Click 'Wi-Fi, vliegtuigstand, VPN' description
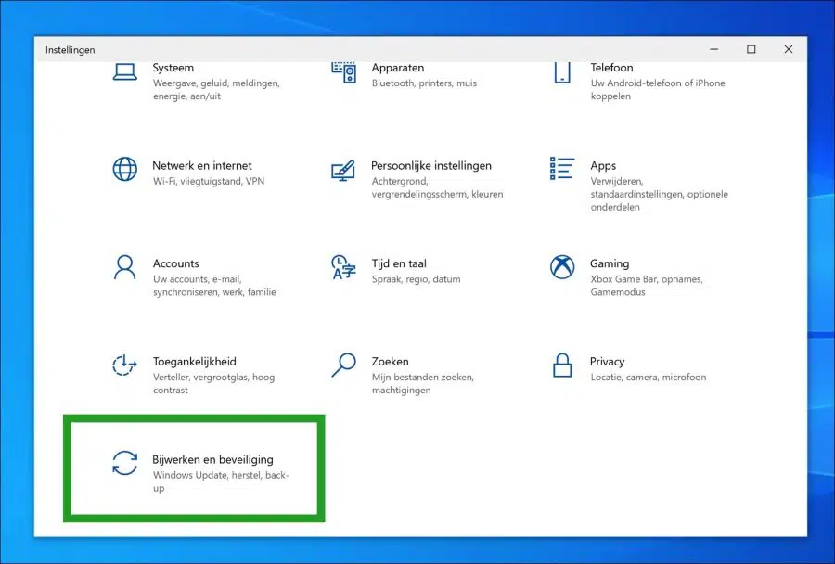Viewport: 835px width, 564px height. (x=208, y=181)
